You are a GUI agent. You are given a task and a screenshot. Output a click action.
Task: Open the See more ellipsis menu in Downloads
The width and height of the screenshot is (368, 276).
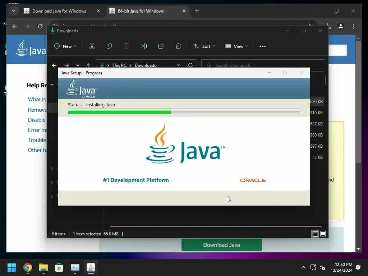click(263, 46)
